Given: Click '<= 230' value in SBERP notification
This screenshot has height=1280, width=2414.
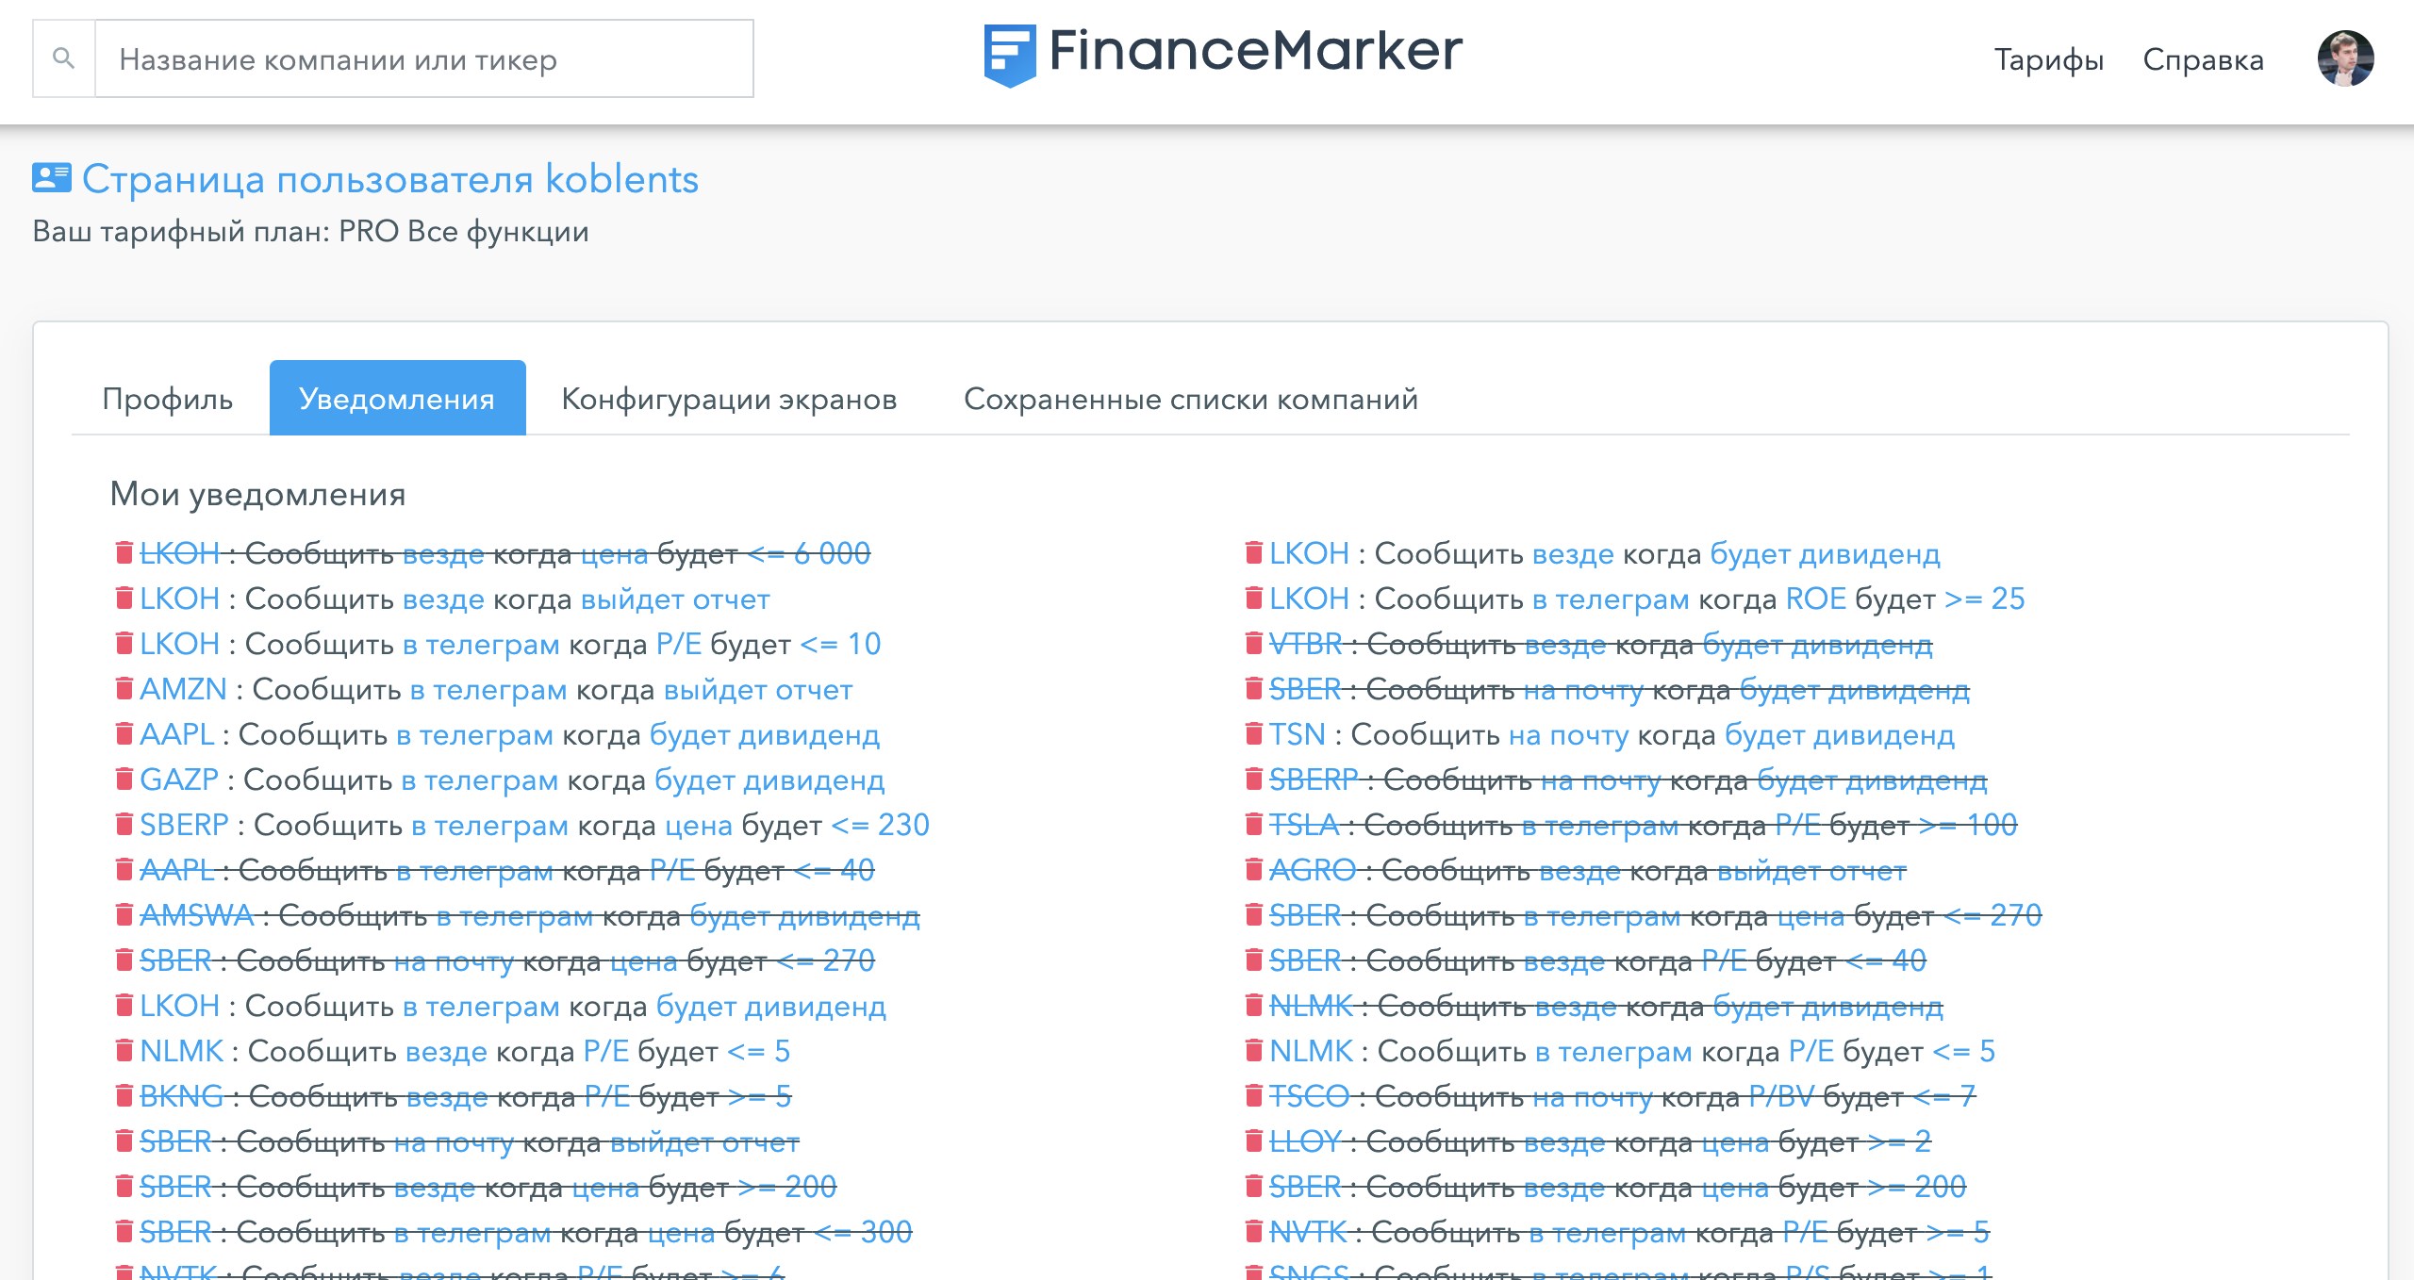Looking at the screenshot, I should (x=881, y=825).
